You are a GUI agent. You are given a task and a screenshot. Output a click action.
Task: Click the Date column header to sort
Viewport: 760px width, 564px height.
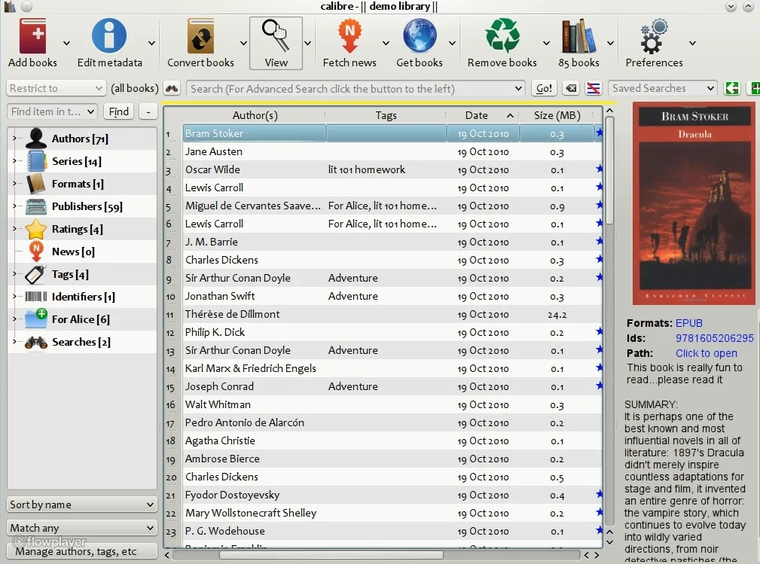coord(476,115)
